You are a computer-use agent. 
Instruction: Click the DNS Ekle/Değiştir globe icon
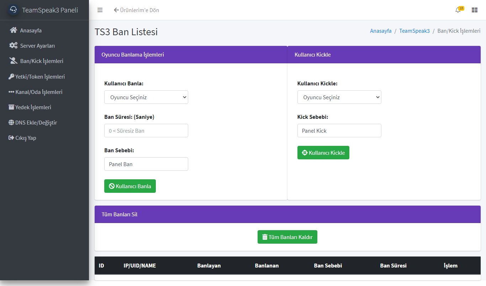[11, 122]
